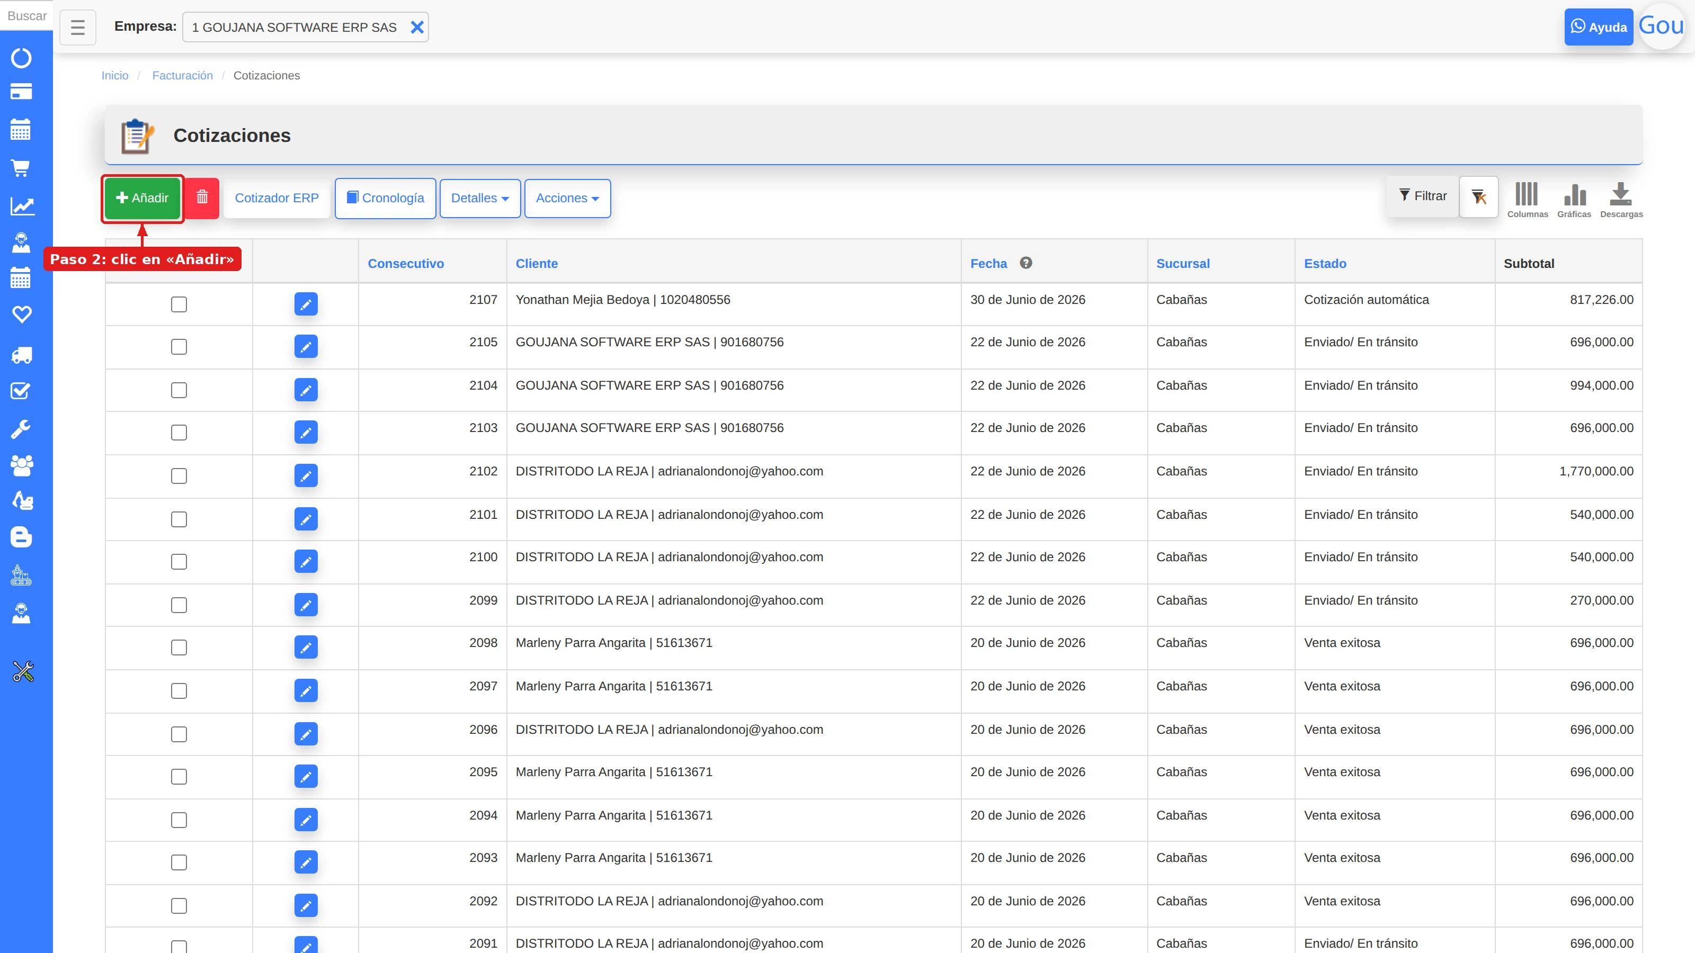
Task: Open the Cotizador ERP button
Action: [276, 198]
